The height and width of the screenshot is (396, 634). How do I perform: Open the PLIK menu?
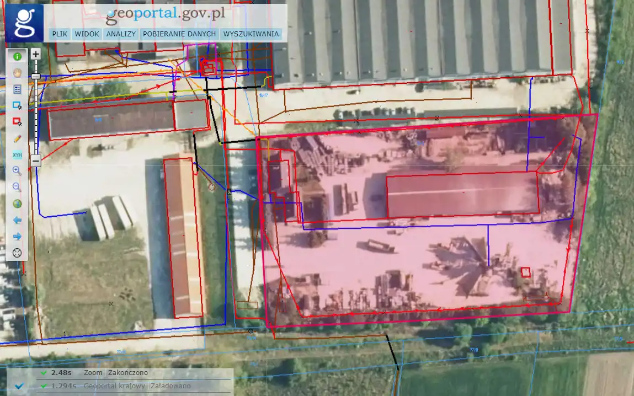point(59,34)
